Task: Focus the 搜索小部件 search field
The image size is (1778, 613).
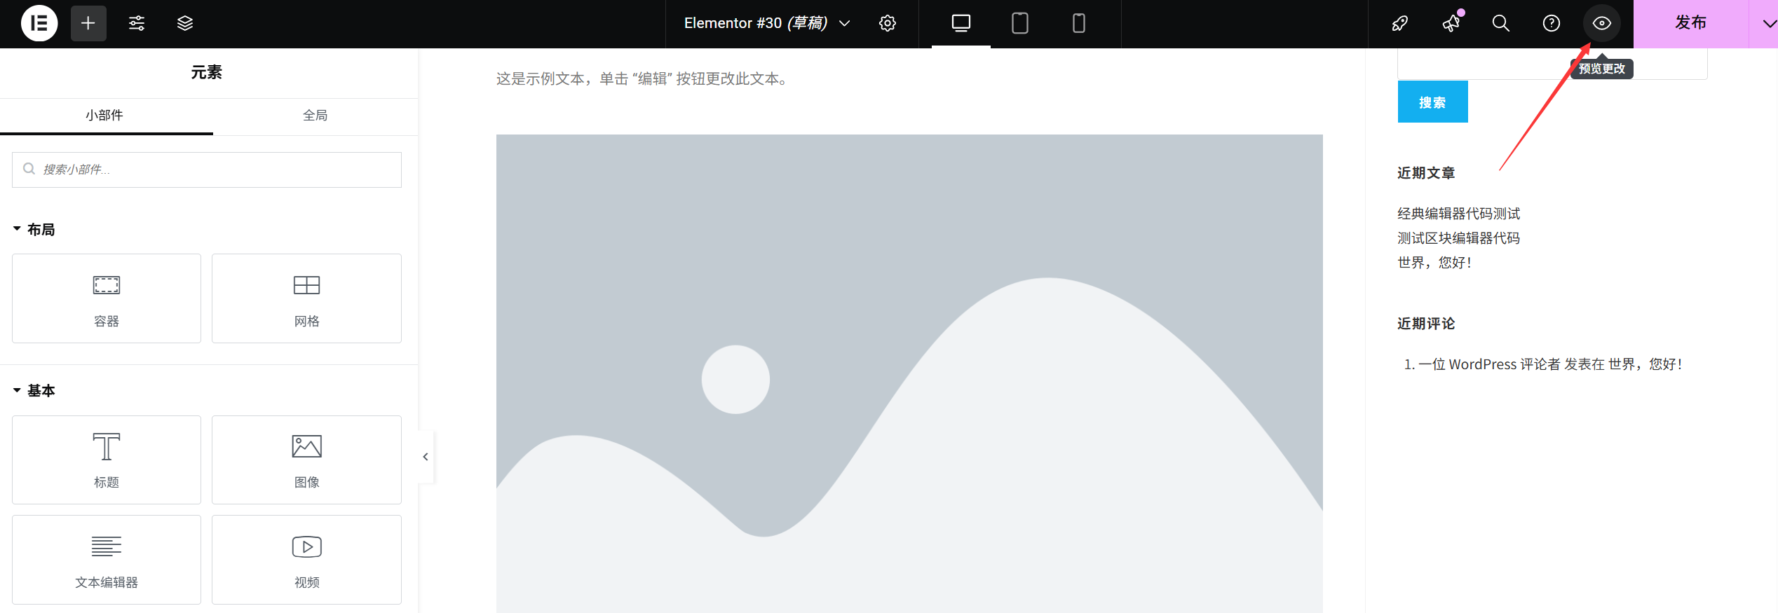Action: 207,170
